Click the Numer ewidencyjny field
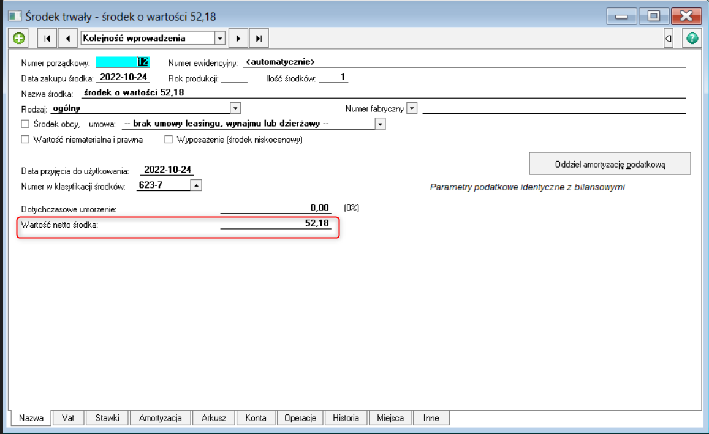The width and height of the screenshot is (709, 434). (464, 62)
